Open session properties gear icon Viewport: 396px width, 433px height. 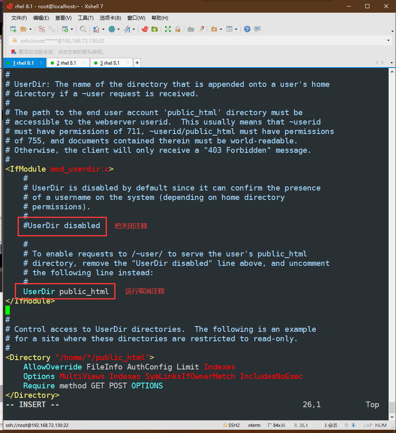click(x=65, y=29)
